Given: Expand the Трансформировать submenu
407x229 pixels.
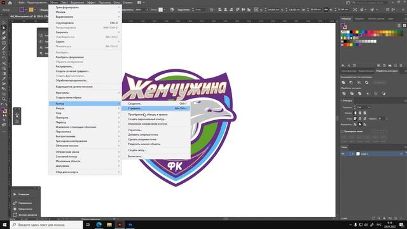Looking at the screenshot, I should (85, 7).
